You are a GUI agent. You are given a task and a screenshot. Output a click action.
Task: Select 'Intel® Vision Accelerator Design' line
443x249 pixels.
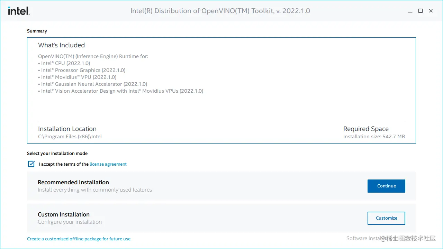click(121, 91)
